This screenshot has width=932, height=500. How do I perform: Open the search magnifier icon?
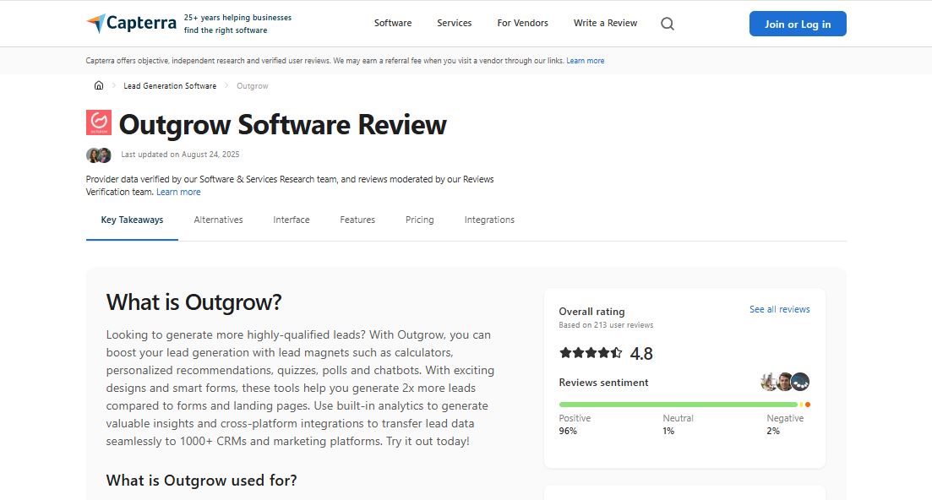(x=668, y=24)
